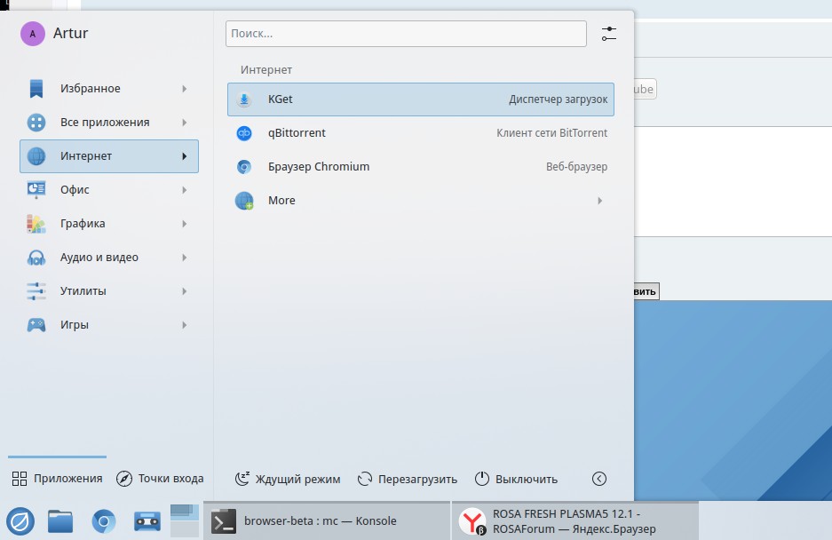Click the ROSA application launcher taskbar icon
The width and height of the screenshot is (832, 540).
[20, 521]
